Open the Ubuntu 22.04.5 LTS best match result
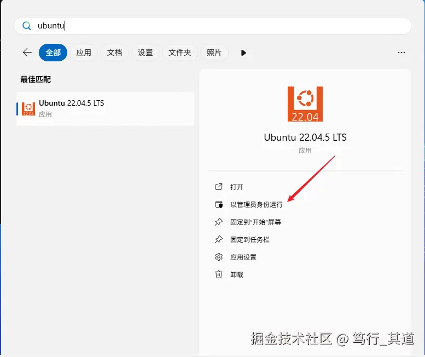Screen dimensions: 425x357 (x=106, y=108)
